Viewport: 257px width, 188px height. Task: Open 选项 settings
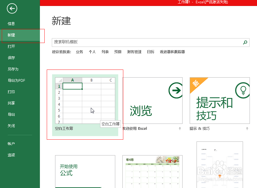[x=11, y=155]
